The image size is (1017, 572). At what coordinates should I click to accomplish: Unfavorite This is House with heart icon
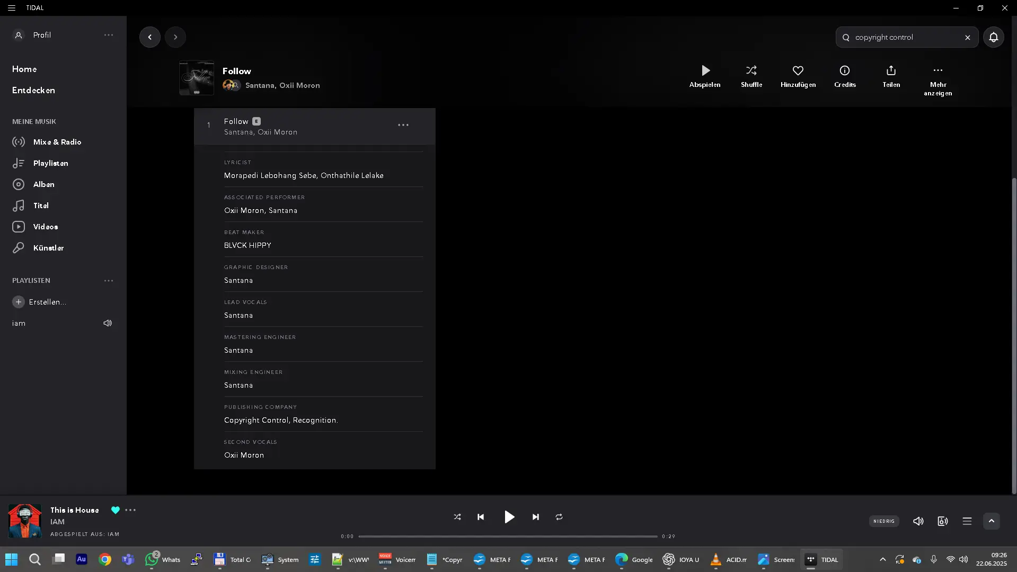pyautogui.click(x=115, y=510)
